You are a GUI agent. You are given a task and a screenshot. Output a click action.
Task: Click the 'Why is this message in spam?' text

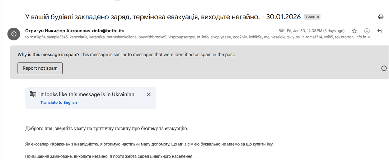pos(49,54)
